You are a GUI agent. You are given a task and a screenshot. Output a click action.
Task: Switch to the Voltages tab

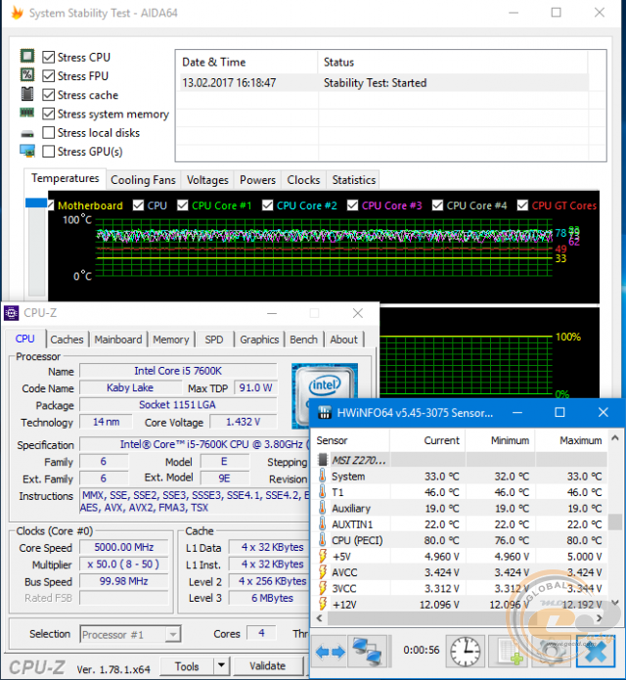[x=207, y=180]
